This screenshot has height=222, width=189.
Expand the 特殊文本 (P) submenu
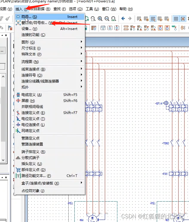[50, 54]
